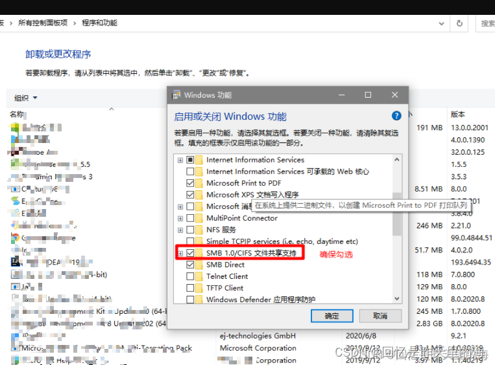Screen dimensions: 495x365
Task: Check Simple TCPIP services checkbox
Action: point(190,241)
